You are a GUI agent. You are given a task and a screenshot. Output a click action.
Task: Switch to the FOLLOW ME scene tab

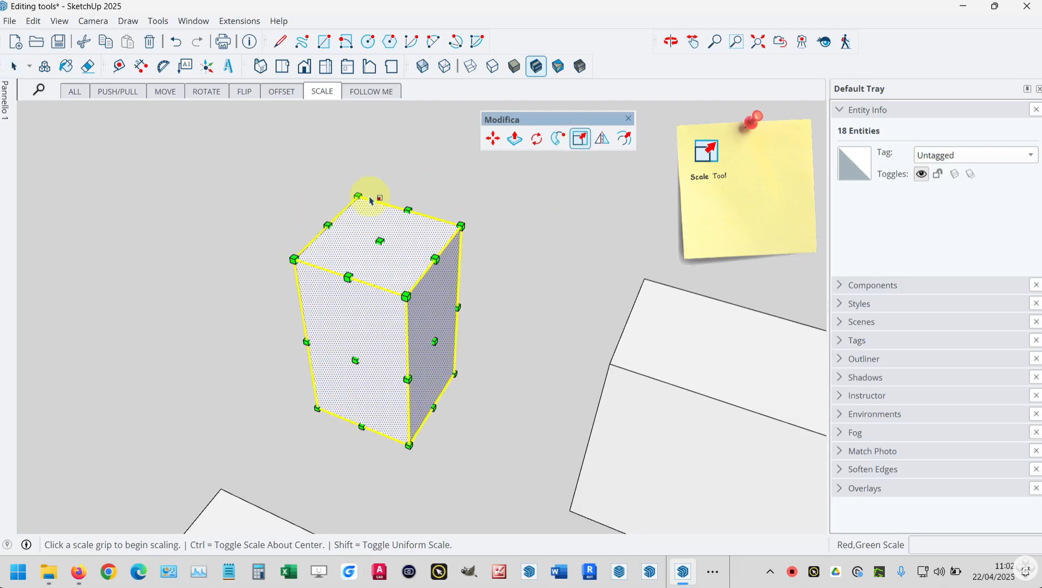click(x=371, y=91)
